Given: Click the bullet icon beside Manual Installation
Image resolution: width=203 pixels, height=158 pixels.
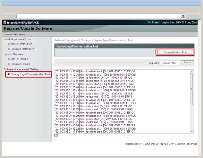Looking at the screenshot, I should (9, 44).
